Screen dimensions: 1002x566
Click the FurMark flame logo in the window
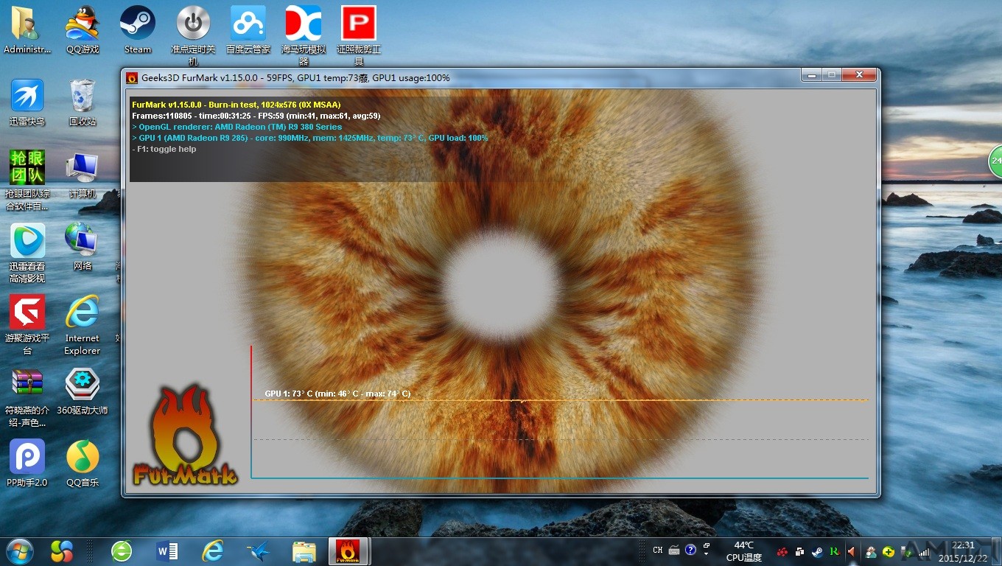184,435
